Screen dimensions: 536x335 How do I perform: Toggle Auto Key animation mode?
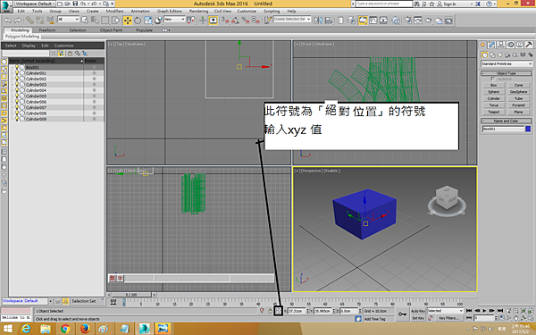(x=418, y=311)
